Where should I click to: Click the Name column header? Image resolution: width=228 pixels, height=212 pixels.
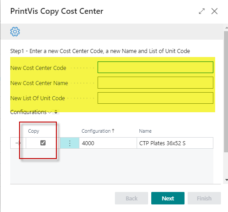point(145,131)
